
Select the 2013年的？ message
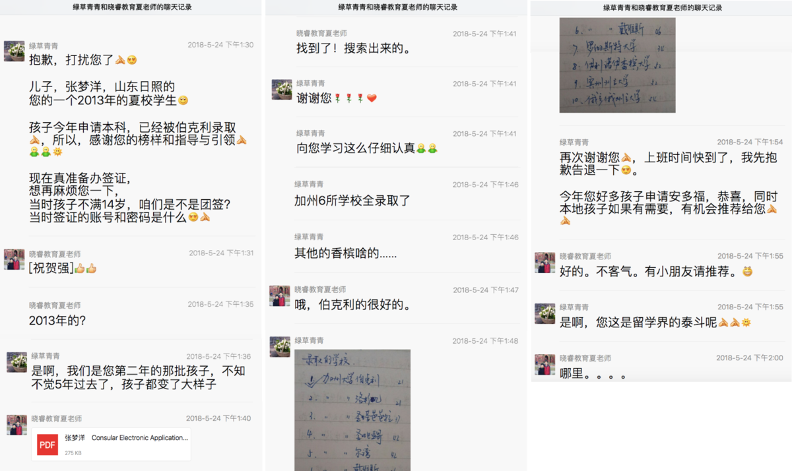[57, 321]
